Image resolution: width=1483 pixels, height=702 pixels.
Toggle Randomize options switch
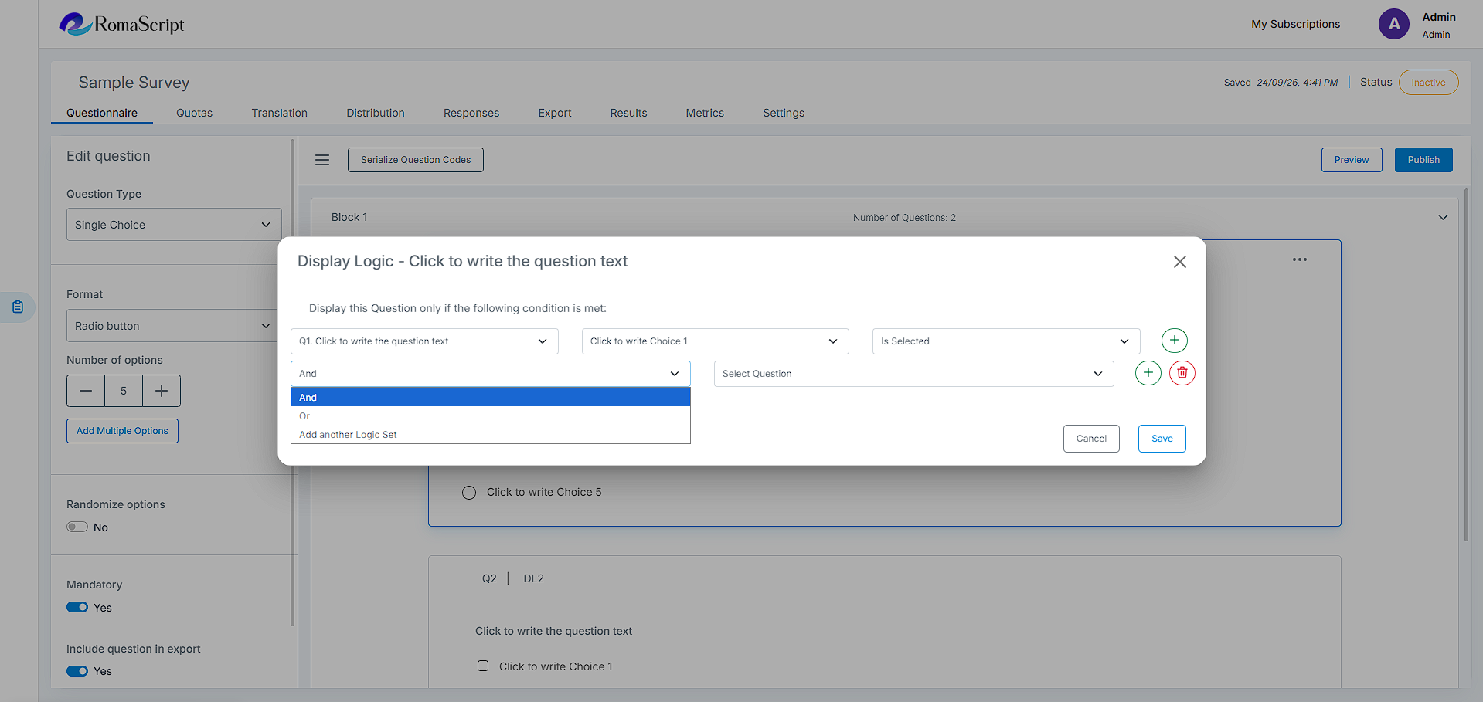pyautogui.click(x=77, y=527)
